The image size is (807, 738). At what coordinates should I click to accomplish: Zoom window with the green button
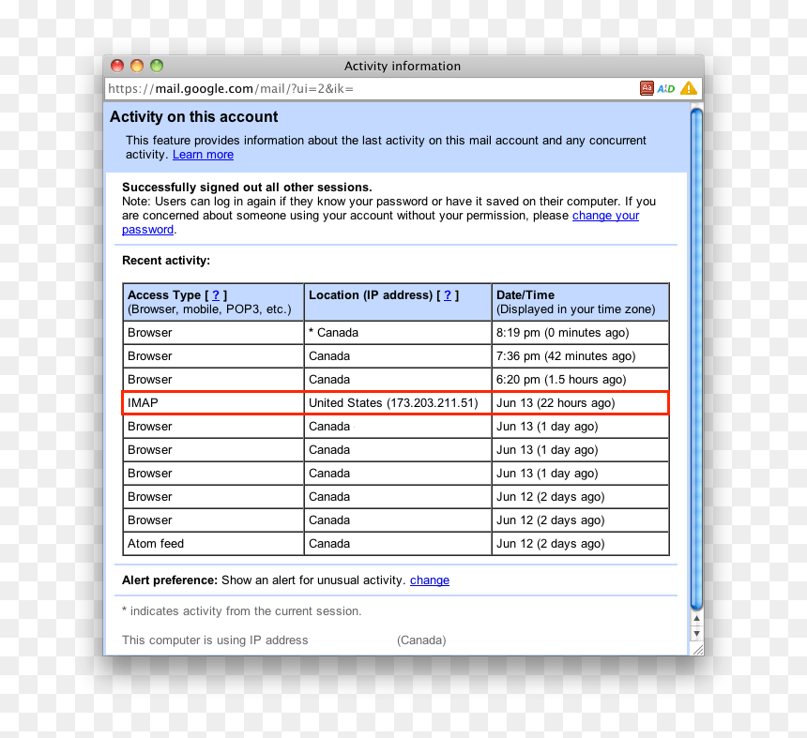pos(157,66)
